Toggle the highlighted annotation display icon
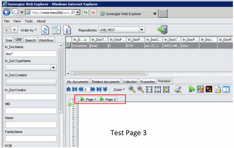This screenshot has height=148, width=234. pos(200,89)
